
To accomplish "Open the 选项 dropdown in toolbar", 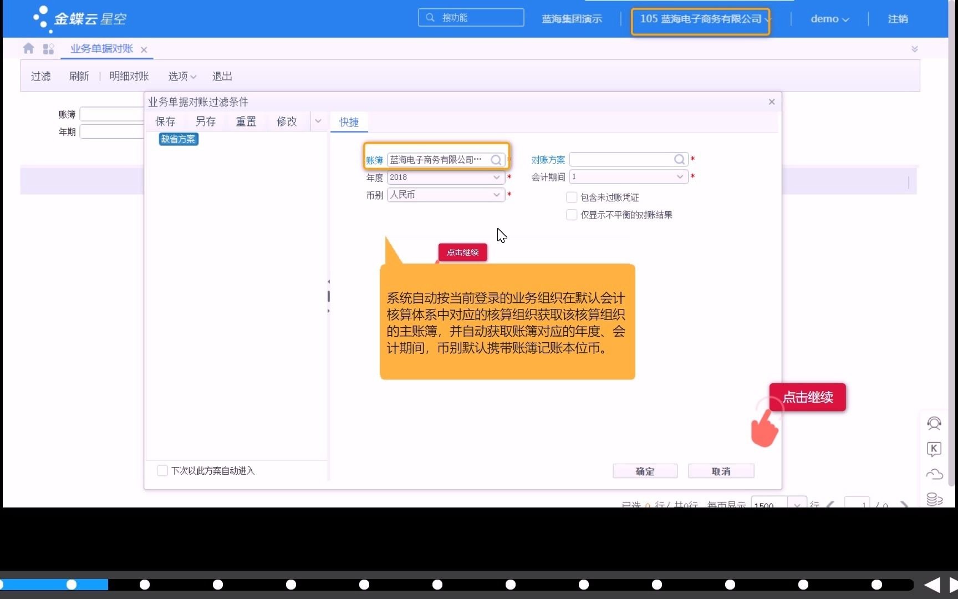I will point(182,76).
